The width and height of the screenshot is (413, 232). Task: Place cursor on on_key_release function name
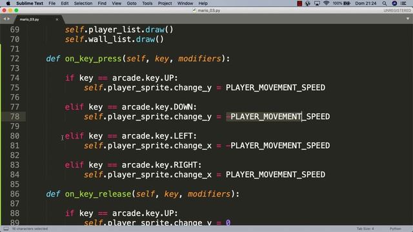[x=97, y=194]
